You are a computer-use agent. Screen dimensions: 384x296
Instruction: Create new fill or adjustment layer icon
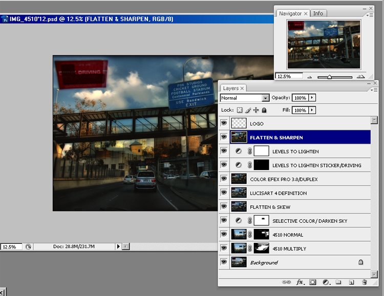(x=326, y=282)
